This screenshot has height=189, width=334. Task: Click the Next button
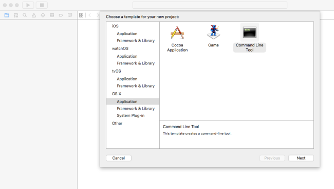(301, 158)
